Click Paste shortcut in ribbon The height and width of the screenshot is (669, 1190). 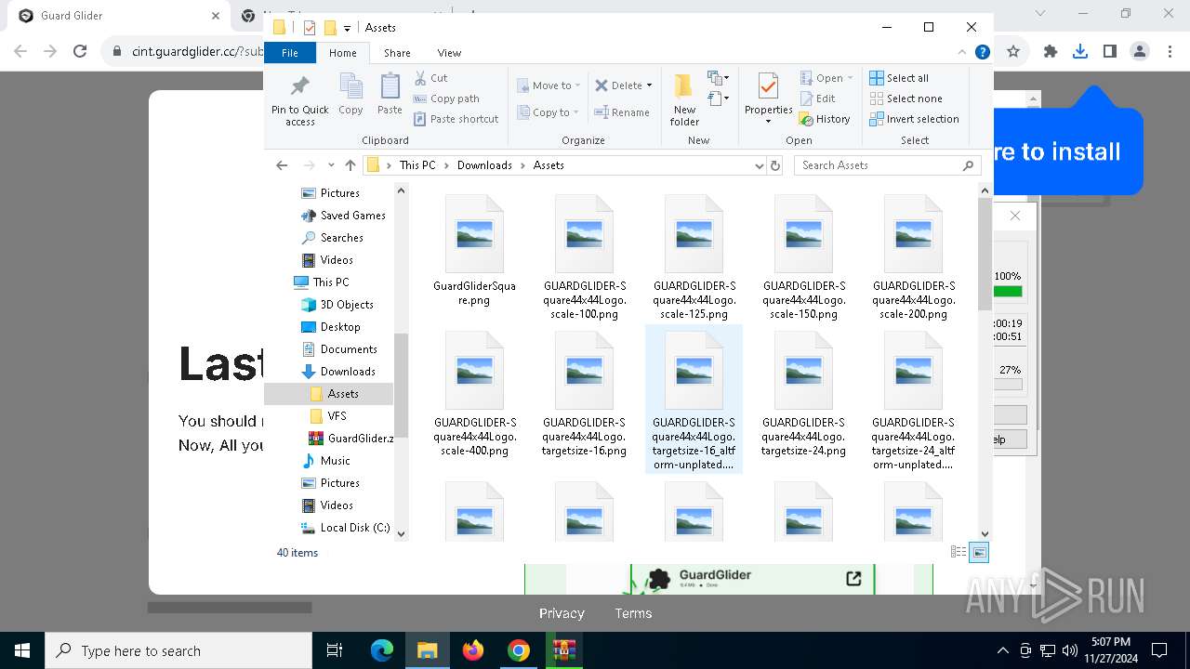(x=456, y=119)
